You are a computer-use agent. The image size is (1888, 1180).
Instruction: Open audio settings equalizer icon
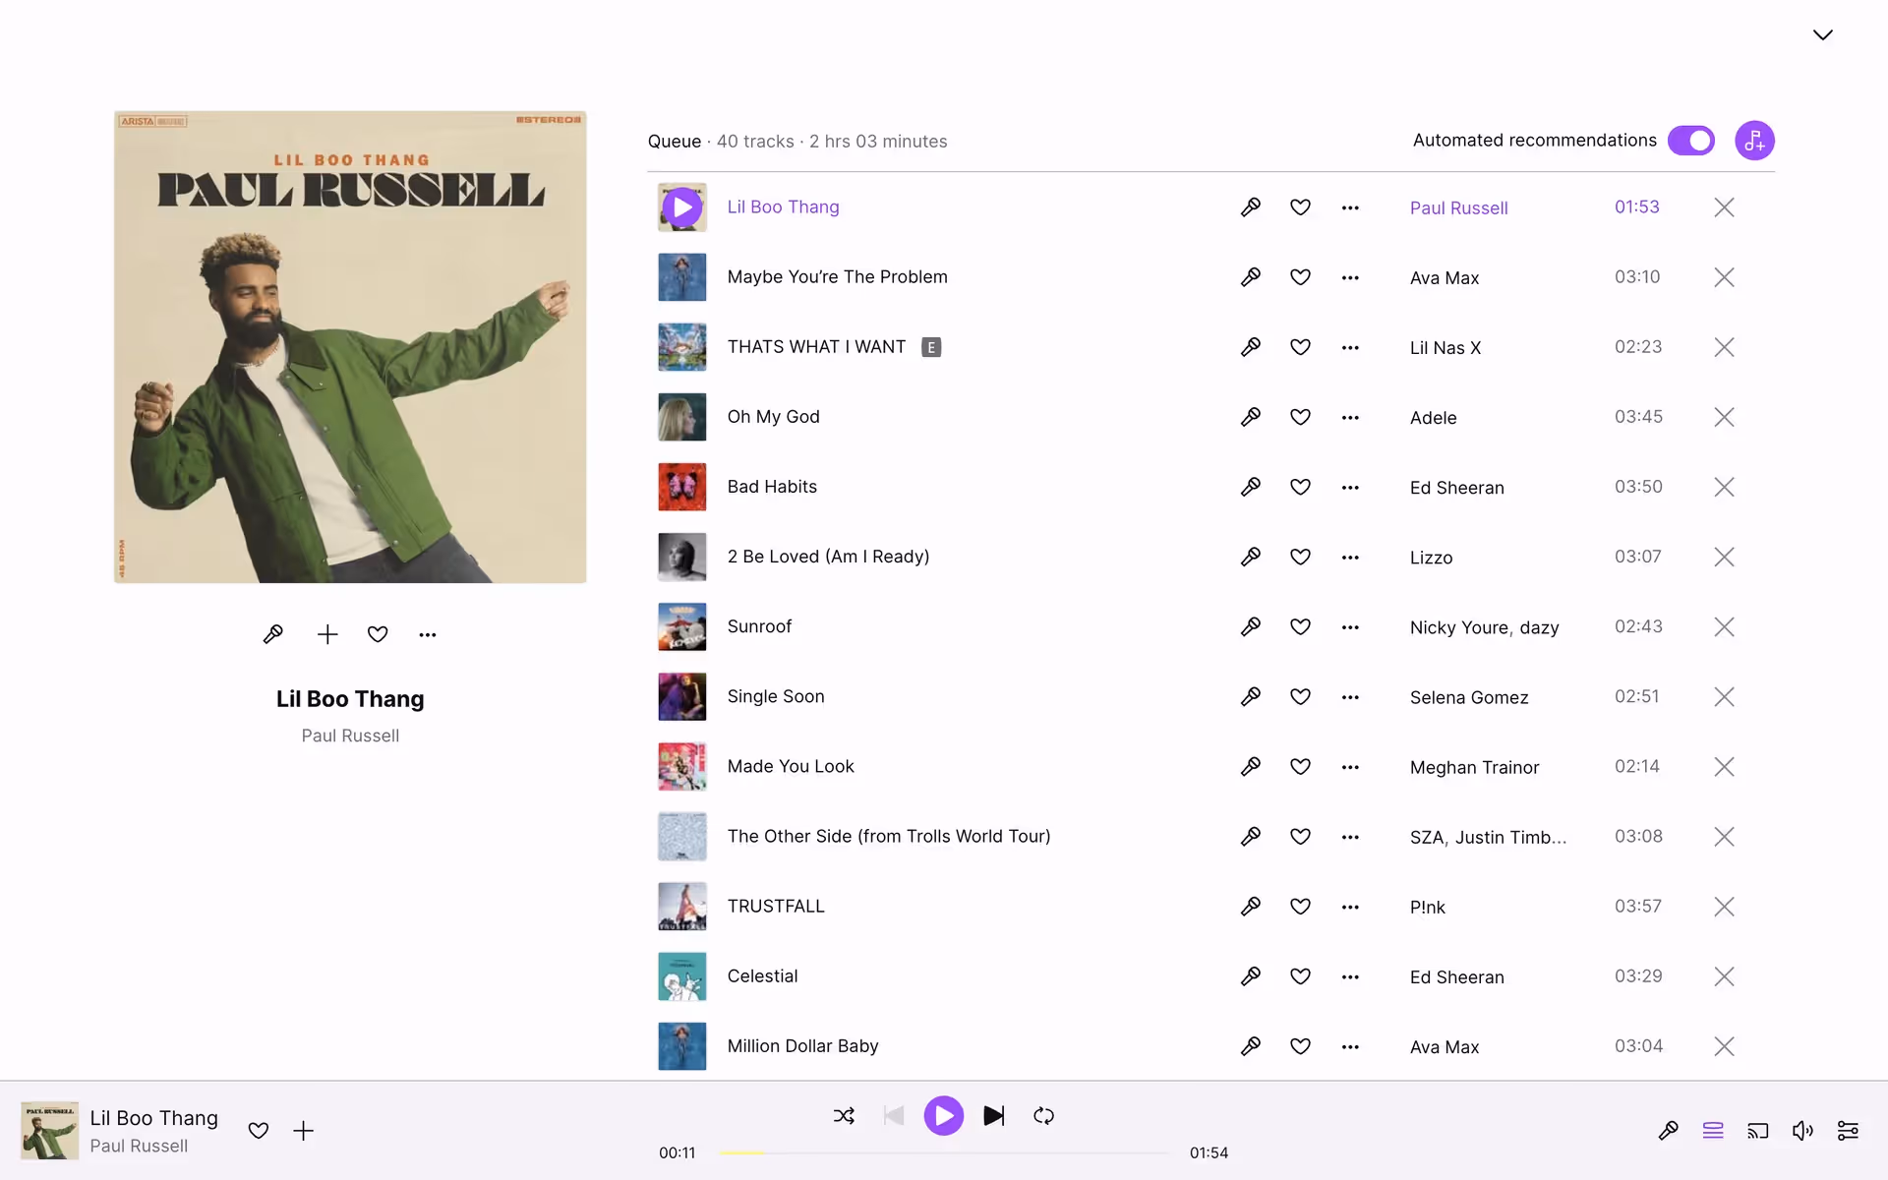[x=1848, y=1131]
